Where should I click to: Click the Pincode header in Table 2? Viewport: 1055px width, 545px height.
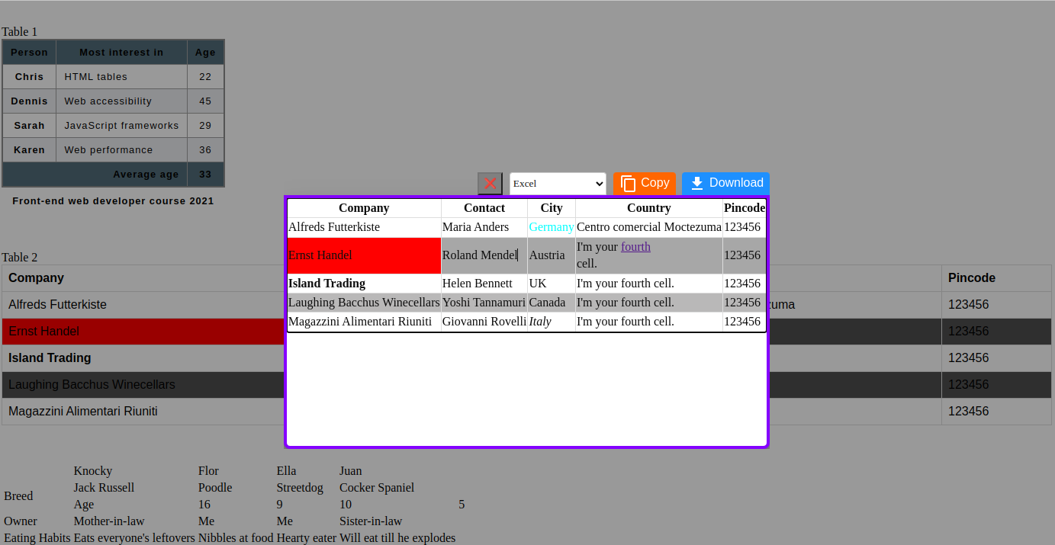pos(971,278)
